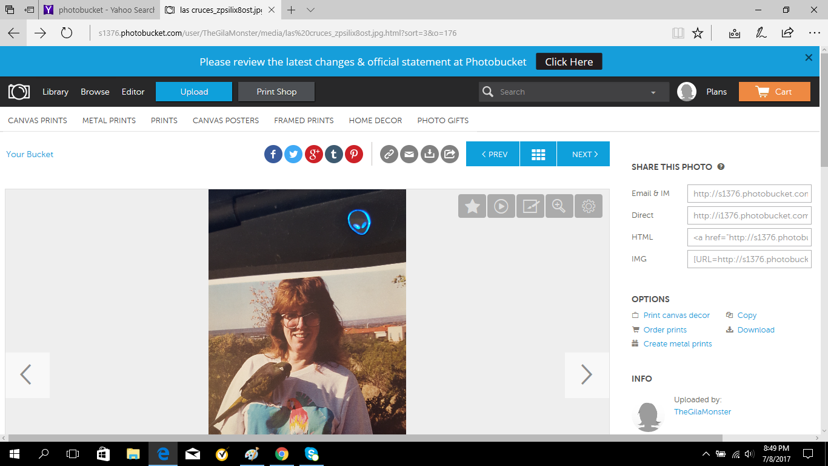Select the CANVAS PRINTS category

(38, 120)
